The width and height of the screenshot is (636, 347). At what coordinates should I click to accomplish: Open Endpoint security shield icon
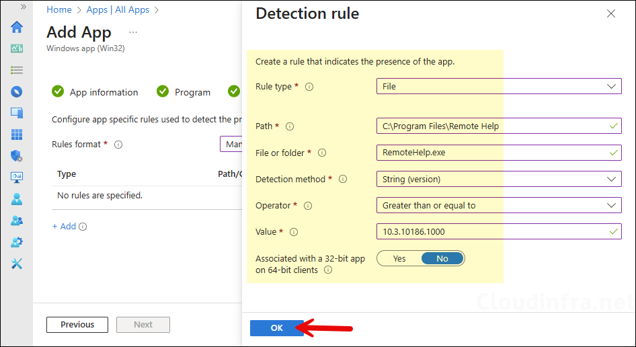(17, 156)
